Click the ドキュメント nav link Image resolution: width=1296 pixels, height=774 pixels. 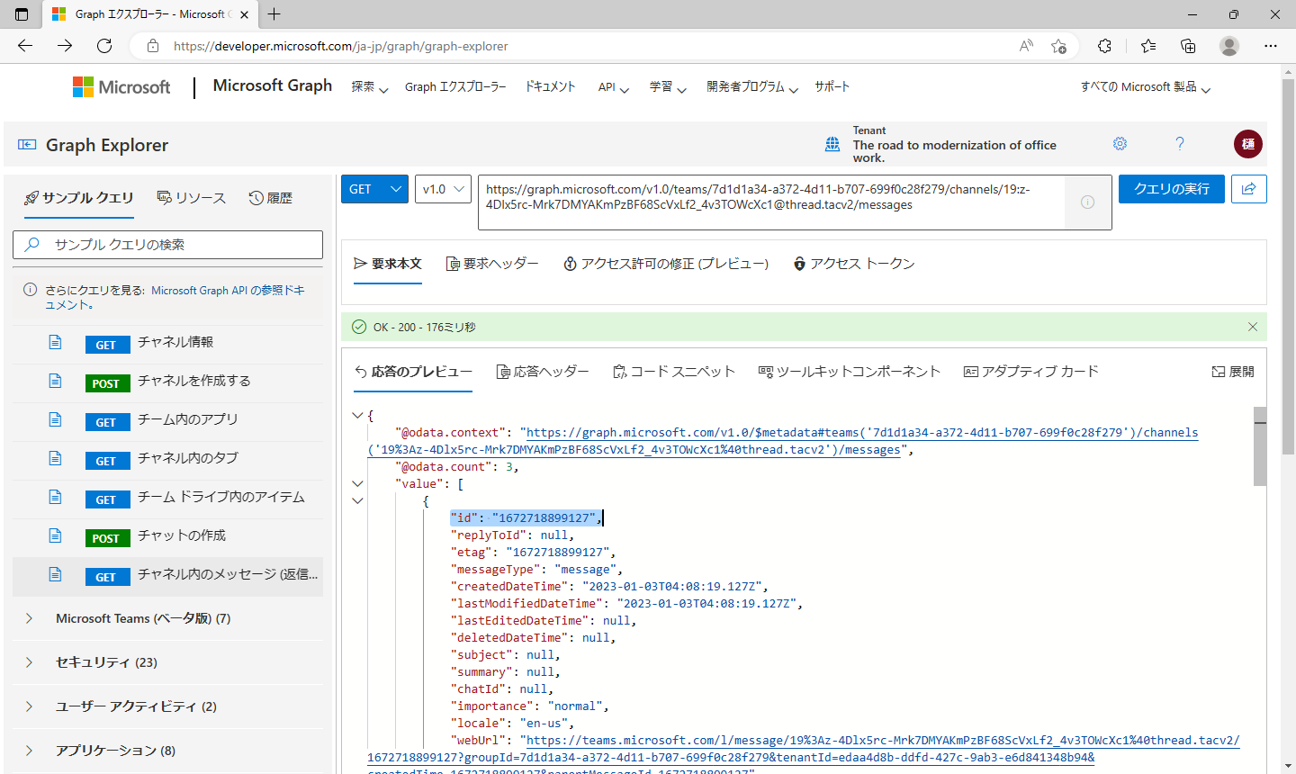coord(550,87)
